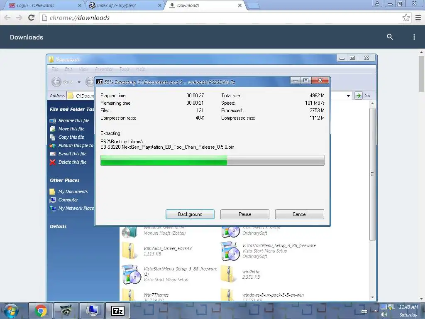Open the Downloads page more actions menu
The image size is (425, 319).
[414, 37]
